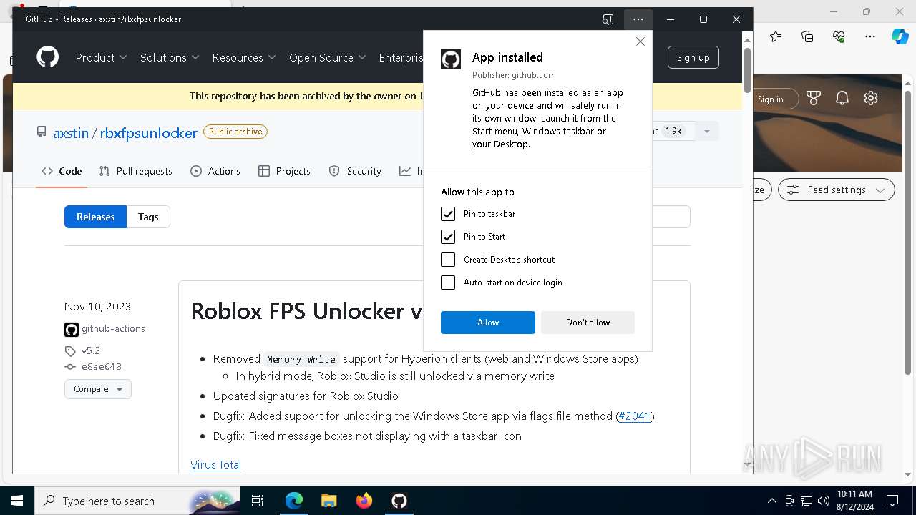Click the github-actions author link
Viewport: 916px width, 515px height.
[113, 329]
